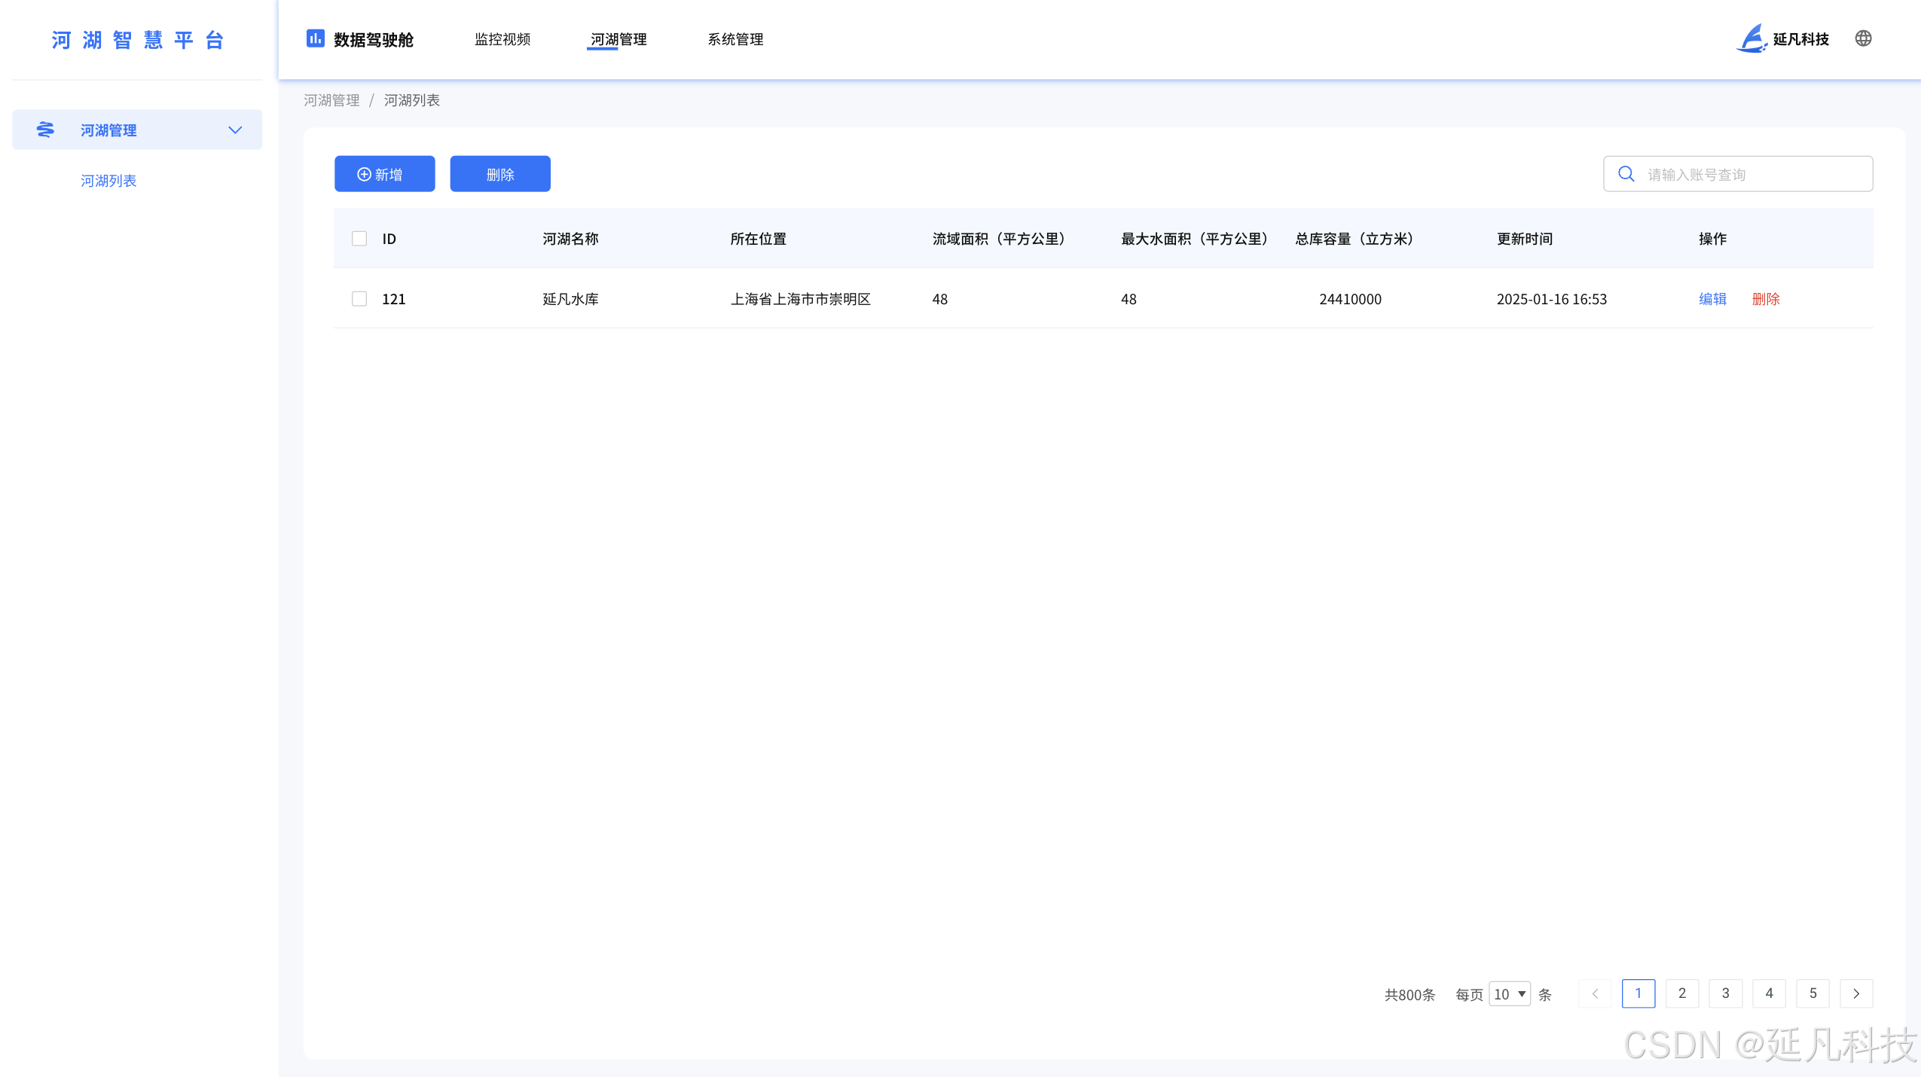Click the 延凡科技 sailboat logo
This screenshot has width=1921, height=1077.
pos(1751,38)
